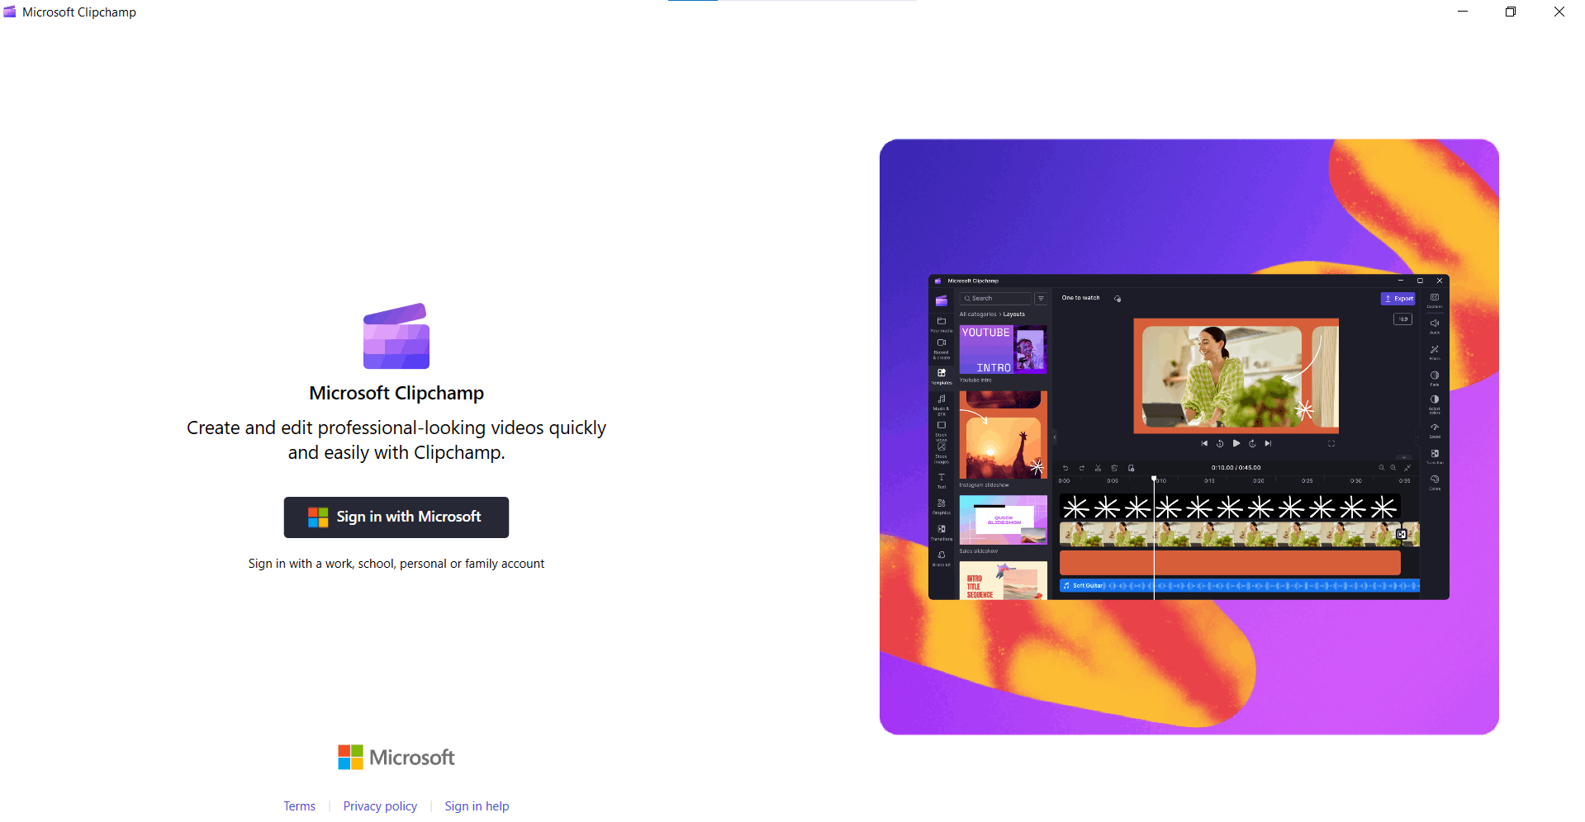This screenshot has height=822, width=1585.
Task: Open the Privacy policy link
Action: click(380, 806)
